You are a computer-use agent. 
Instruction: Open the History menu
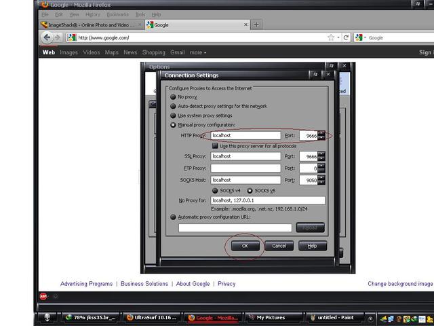93,14
